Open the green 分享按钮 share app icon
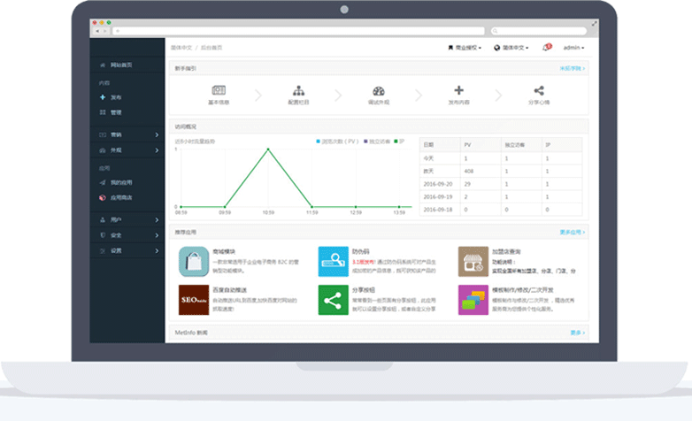This screenshot has height=421, width=692. tap(334, 300)
